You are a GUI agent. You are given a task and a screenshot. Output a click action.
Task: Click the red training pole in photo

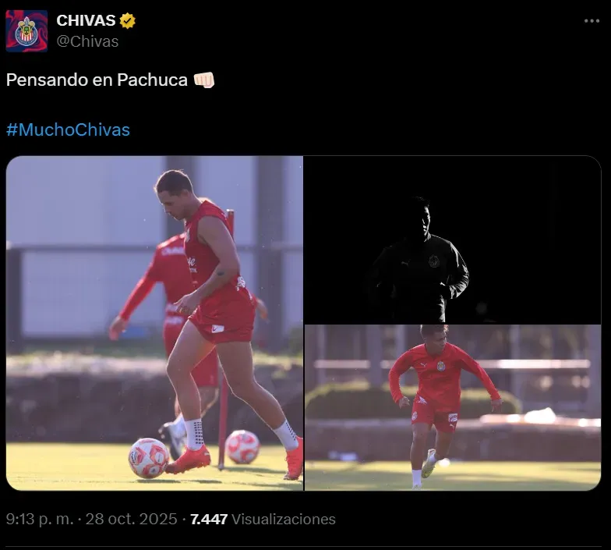coord(224,339)
